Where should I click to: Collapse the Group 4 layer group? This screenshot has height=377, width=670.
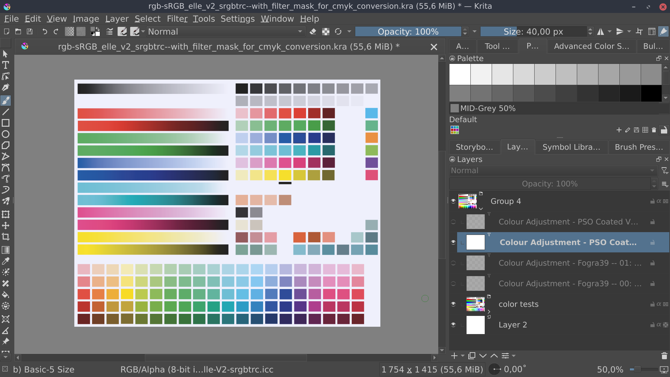point(482,209)
